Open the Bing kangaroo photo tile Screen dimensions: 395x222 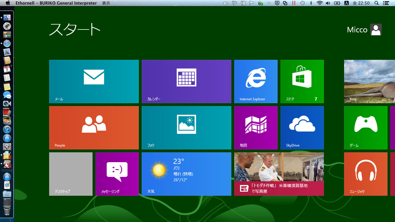pos(370,82)
